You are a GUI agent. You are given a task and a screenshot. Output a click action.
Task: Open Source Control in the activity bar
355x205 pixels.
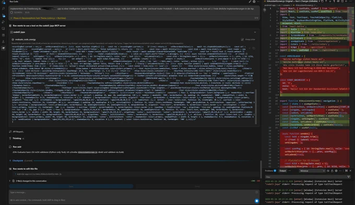(4, 15)
